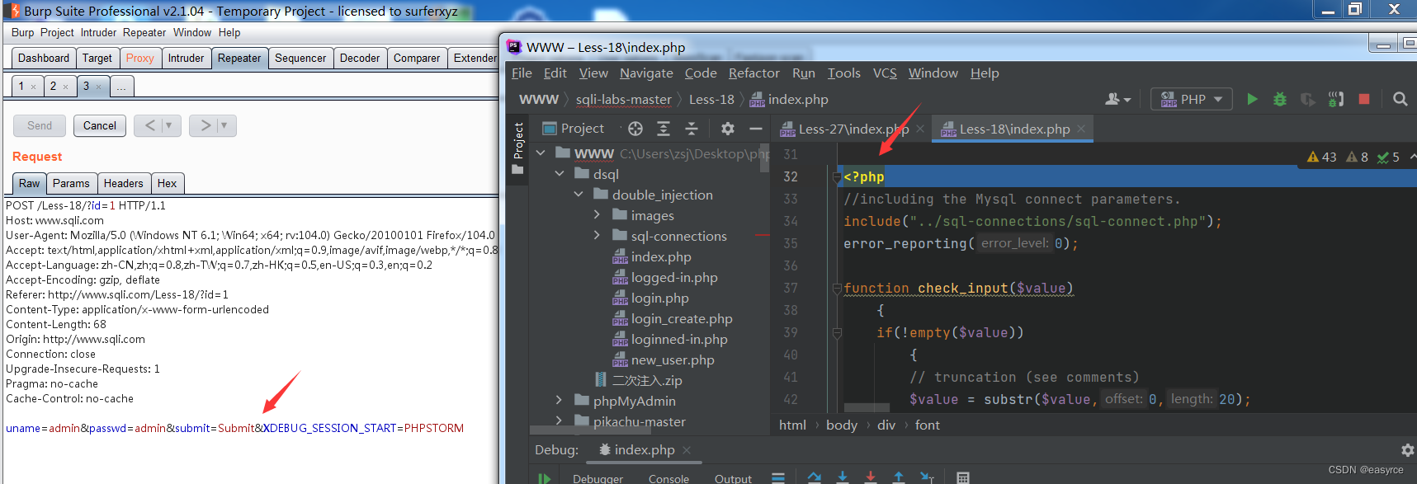Click Cancel button in Burp Repeater

100,125
